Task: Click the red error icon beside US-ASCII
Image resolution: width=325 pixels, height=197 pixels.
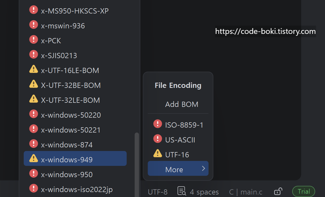Action: click(x=157, y=139)
